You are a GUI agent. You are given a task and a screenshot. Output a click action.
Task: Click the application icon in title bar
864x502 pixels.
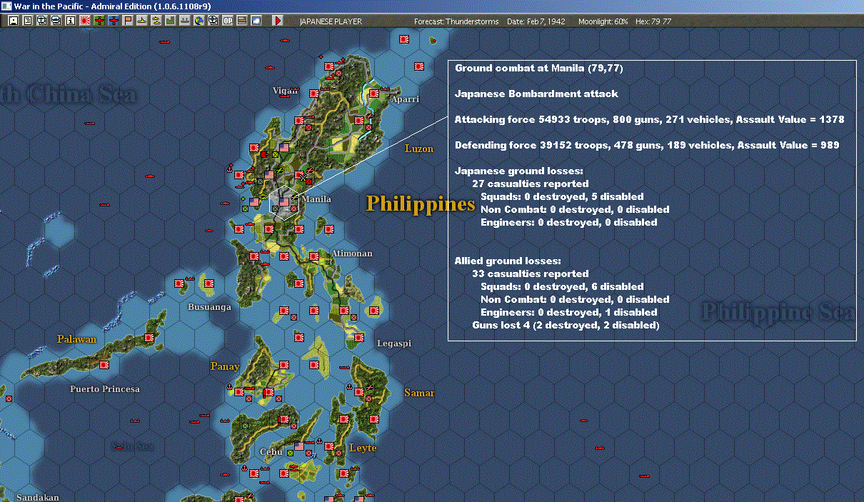pyautogui.click(x=6, y=6)
